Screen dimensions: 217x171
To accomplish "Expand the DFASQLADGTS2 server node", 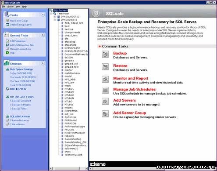I will coord(55,17).
